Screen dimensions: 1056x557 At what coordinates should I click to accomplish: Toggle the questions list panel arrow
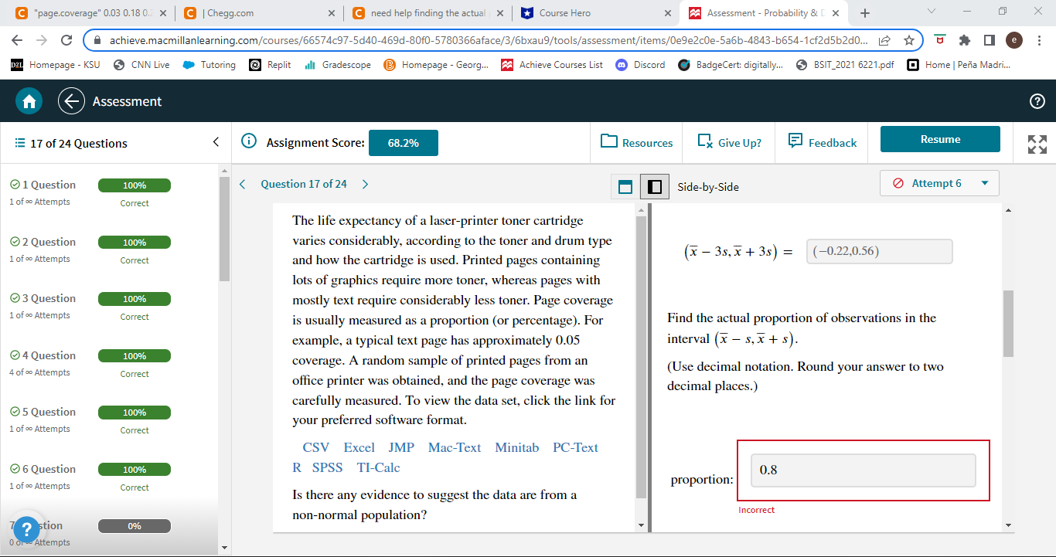click(216, 142)
